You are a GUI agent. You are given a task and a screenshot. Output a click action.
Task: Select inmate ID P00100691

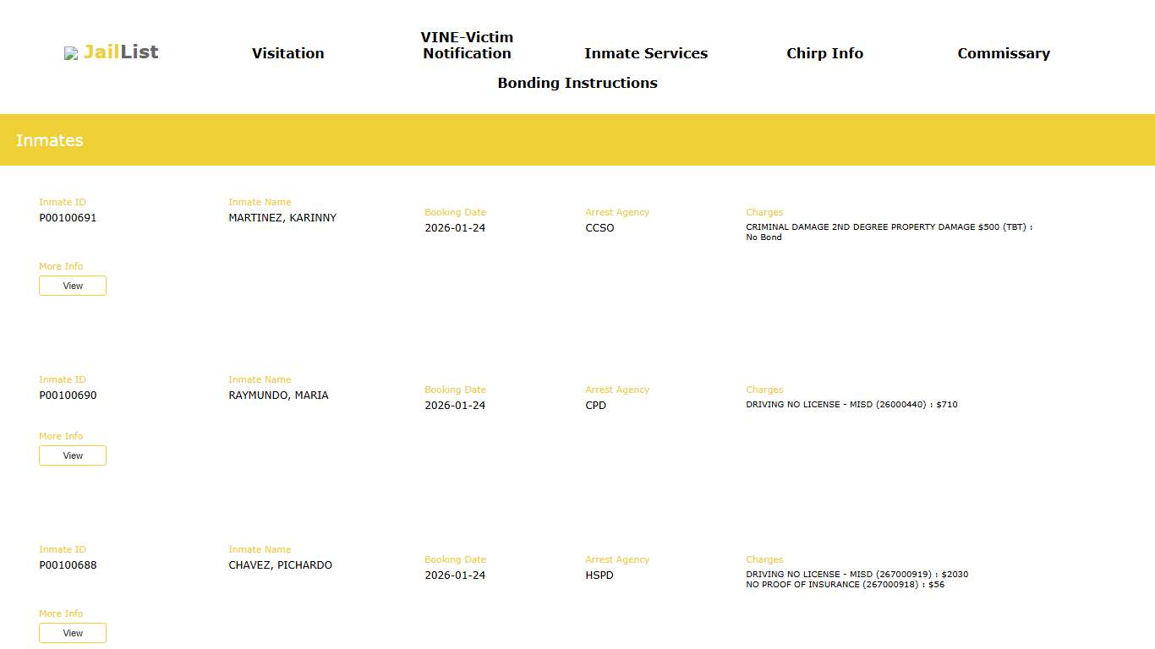pyautogui.click(x=68, y=218)
